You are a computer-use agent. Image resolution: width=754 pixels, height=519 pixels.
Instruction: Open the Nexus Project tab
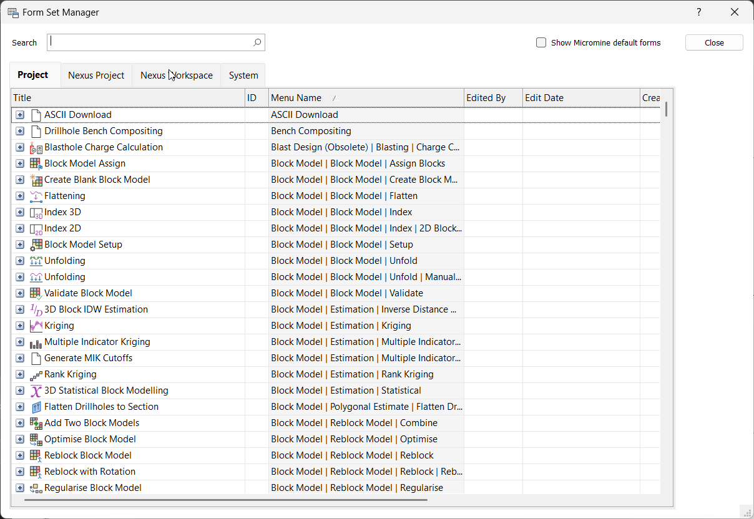click(96, 75)
